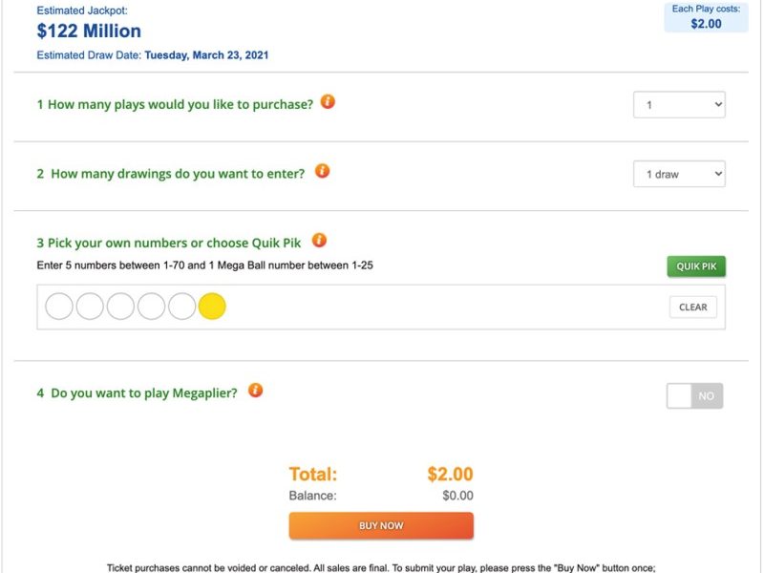Click info icon beside plays purchase question

click(328, 102)
